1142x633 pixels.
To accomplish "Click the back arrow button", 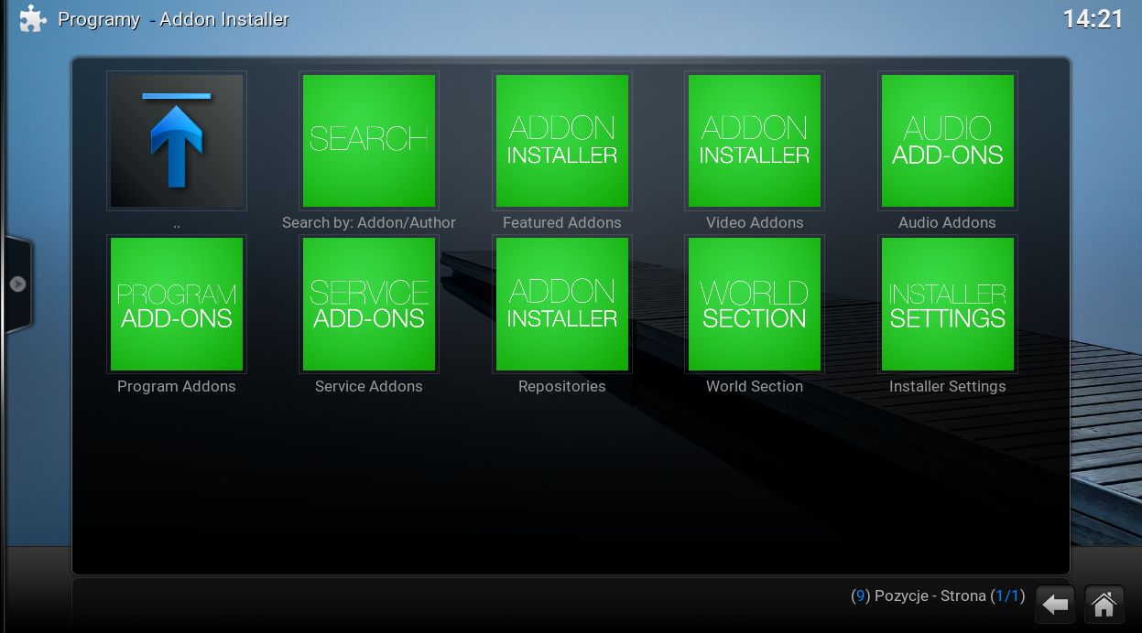I will pos(1055,605).
